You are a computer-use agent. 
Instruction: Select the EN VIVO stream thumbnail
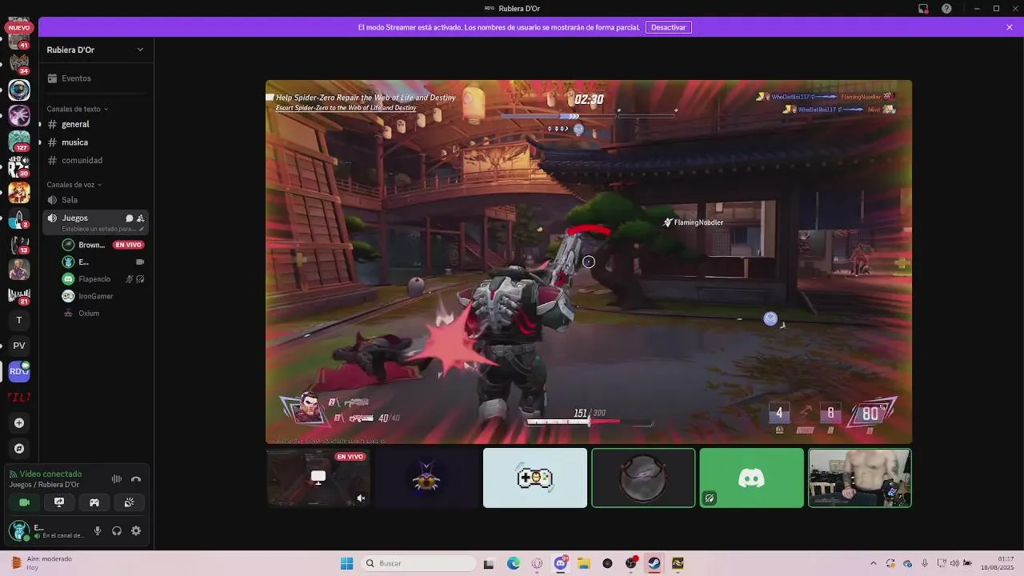pyautogui.click(x=318, y=478)
